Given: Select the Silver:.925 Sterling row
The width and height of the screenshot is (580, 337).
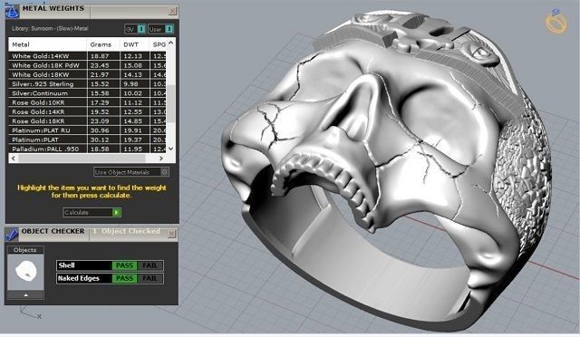Looking at the screenshot, I should pyautogui.click(x=87, y=84).
